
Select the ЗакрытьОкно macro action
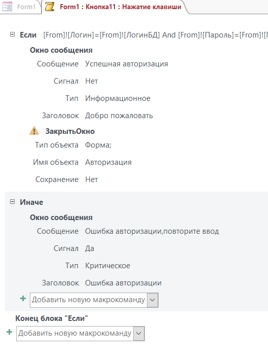tap(70, 131)
